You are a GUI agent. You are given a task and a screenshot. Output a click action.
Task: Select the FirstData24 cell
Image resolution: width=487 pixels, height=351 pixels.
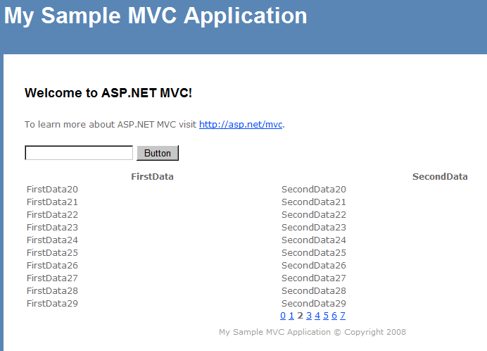pyautogui.click(x=52, y=240)
